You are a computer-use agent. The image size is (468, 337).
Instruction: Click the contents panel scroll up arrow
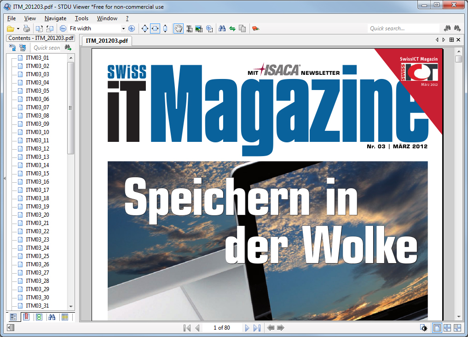click(71, 58)
